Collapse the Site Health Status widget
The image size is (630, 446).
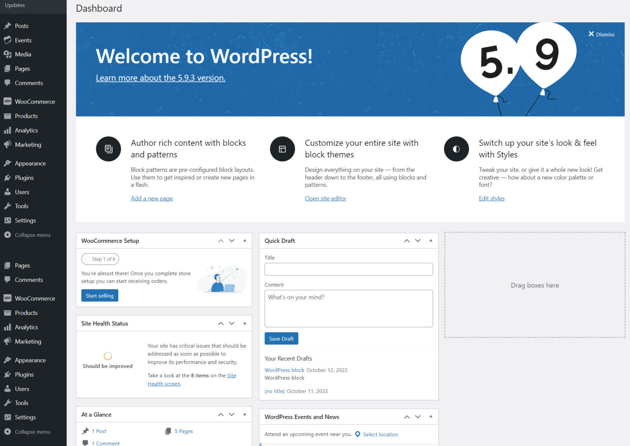coord(245,323)
